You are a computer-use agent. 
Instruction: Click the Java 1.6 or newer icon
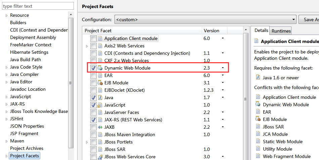pos(258,77)
